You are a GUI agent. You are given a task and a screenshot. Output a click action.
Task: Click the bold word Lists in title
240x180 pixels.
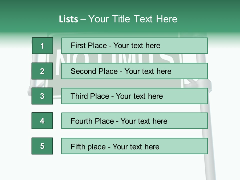click(68, 19)
